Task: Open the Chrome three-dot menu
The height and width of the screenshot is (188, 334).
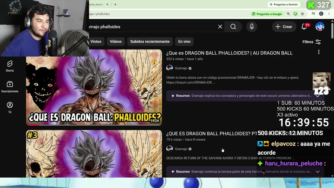Action: [329, 14]
